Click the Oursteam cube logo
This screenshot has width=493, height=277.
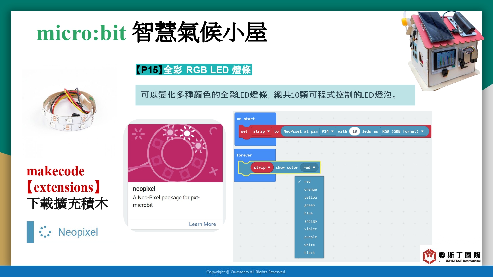click(x=429, y=256)
